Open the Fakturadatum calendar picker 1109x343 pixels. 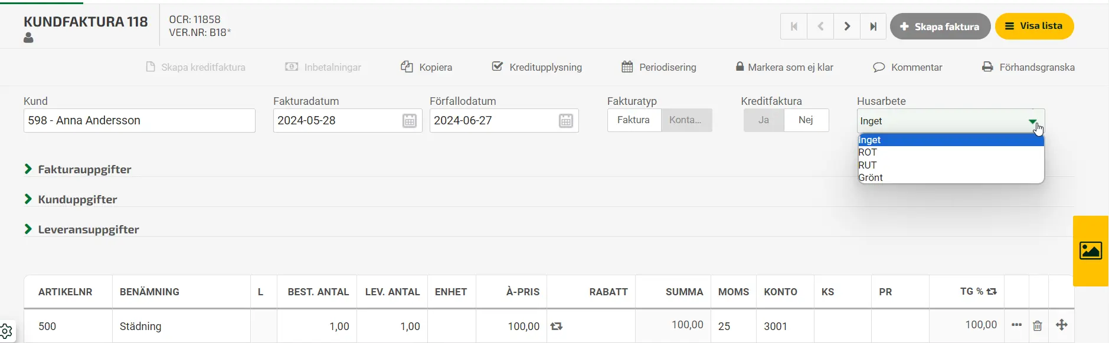pyautogui.click(x=410, y=121)
